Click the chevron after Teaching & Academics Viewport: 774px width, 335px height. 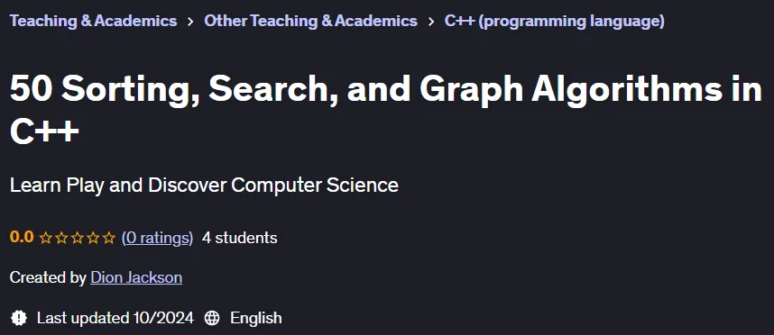click(x=190, y=22)
